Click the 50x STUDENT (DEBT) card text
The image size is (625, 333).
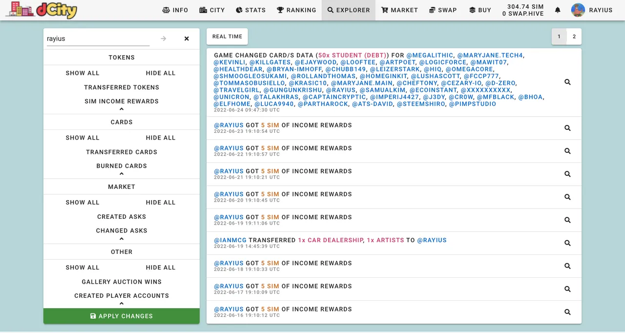coord(353,55)
